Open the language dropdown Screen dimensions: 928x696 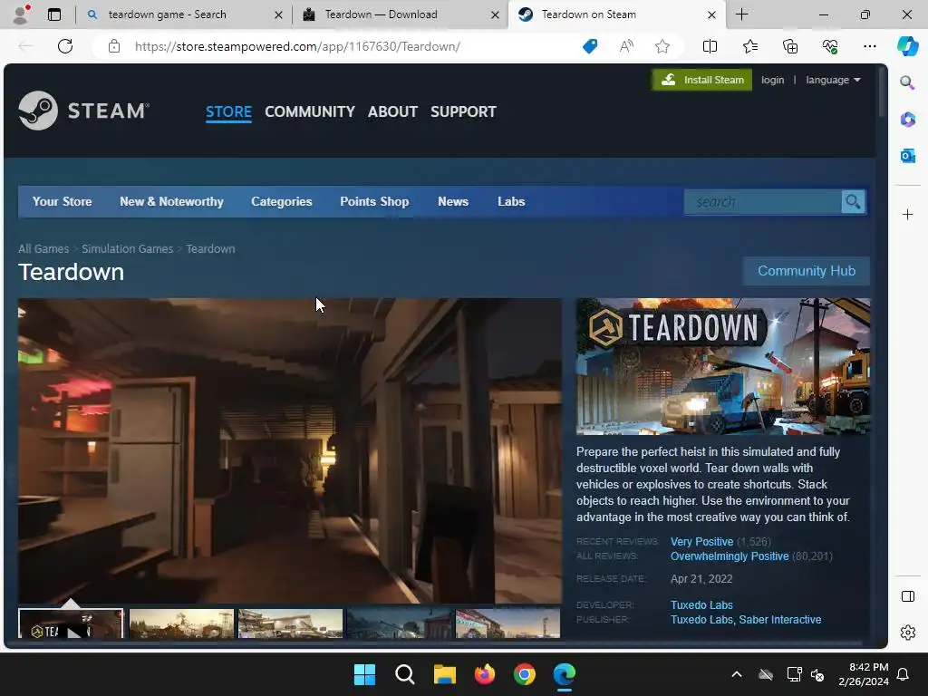(x=834, y=80)
